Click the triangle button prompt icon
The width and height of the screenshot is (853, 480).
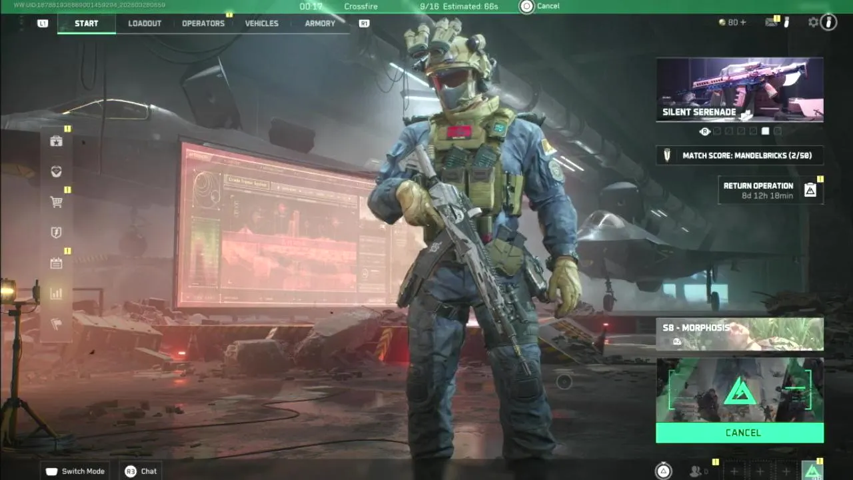click(x=664, y=471)
